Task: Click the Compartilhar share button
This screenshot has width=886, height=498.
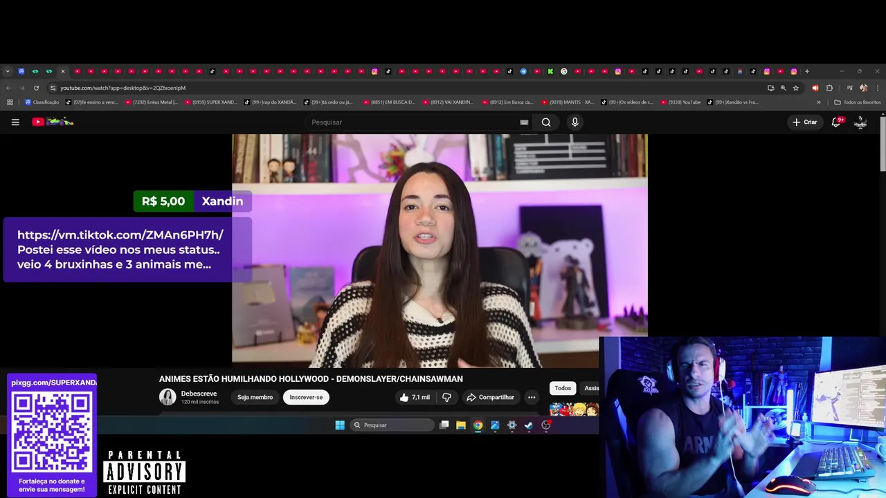Action: pyautogui.click(x=490, y=397)
